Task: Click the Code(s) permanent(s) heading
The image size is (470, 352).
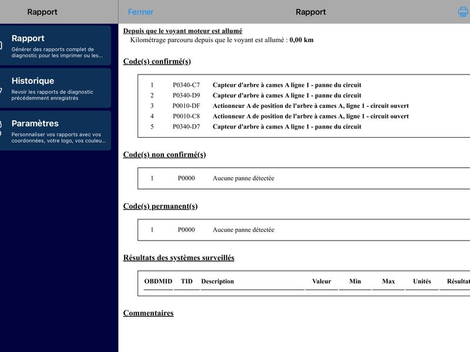Action: point(160,207)
